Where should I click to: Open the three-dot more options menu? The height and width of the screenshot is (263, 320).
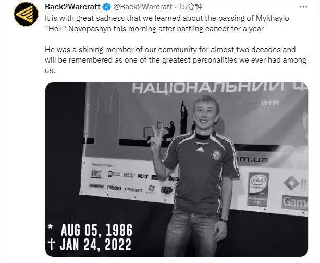pyautogui.click(x=303, y=7)
